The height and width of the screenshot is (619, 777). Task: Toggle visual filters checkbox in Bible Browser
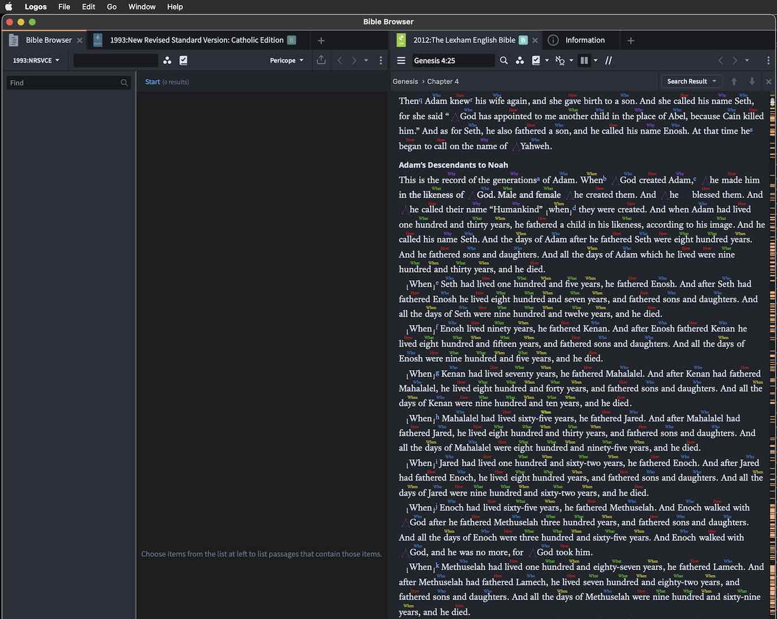click(183, 60)
